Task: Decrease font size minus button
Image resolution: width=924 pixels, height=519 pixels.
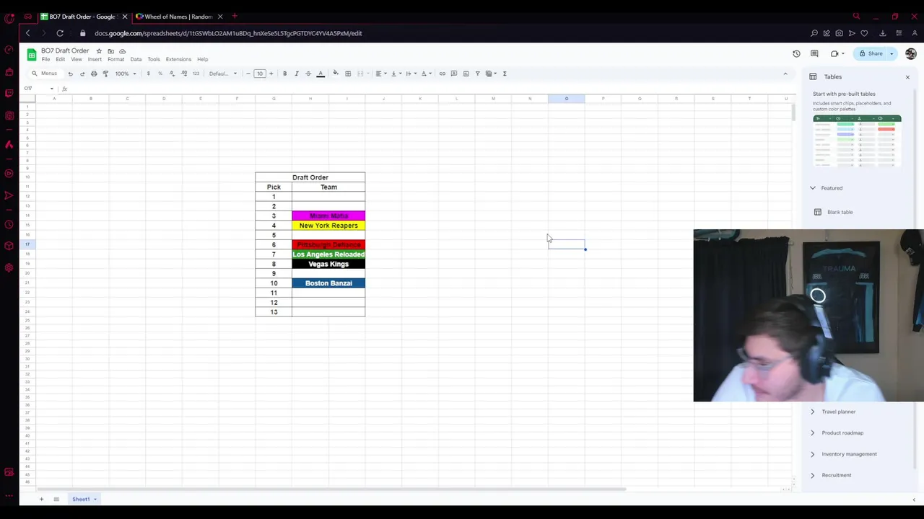Action: tap(248, 74)
